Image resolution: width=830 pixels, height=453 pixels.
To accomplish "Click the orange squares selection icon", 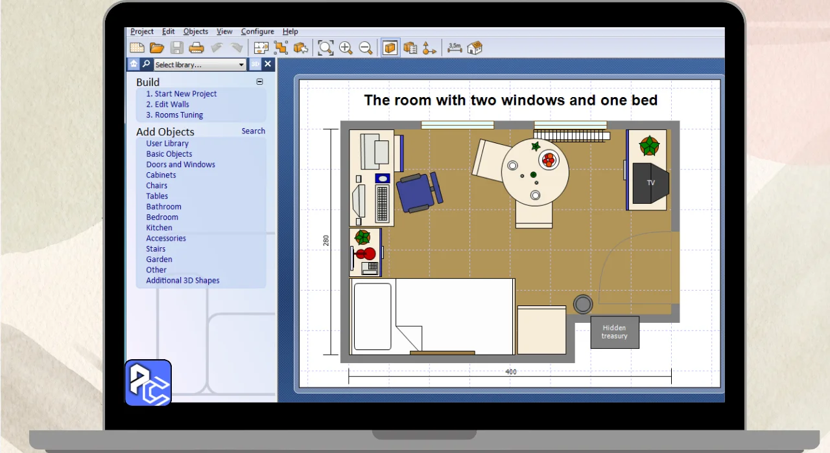I will coord(281,48).
